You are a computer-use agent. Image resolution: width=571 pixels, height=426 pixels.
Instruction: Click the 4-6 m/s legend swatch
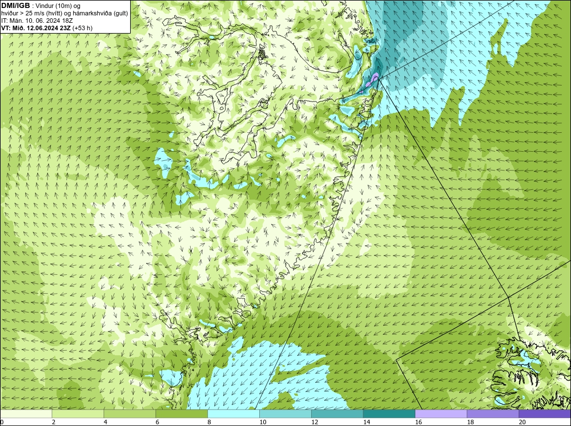coord(130,414)
